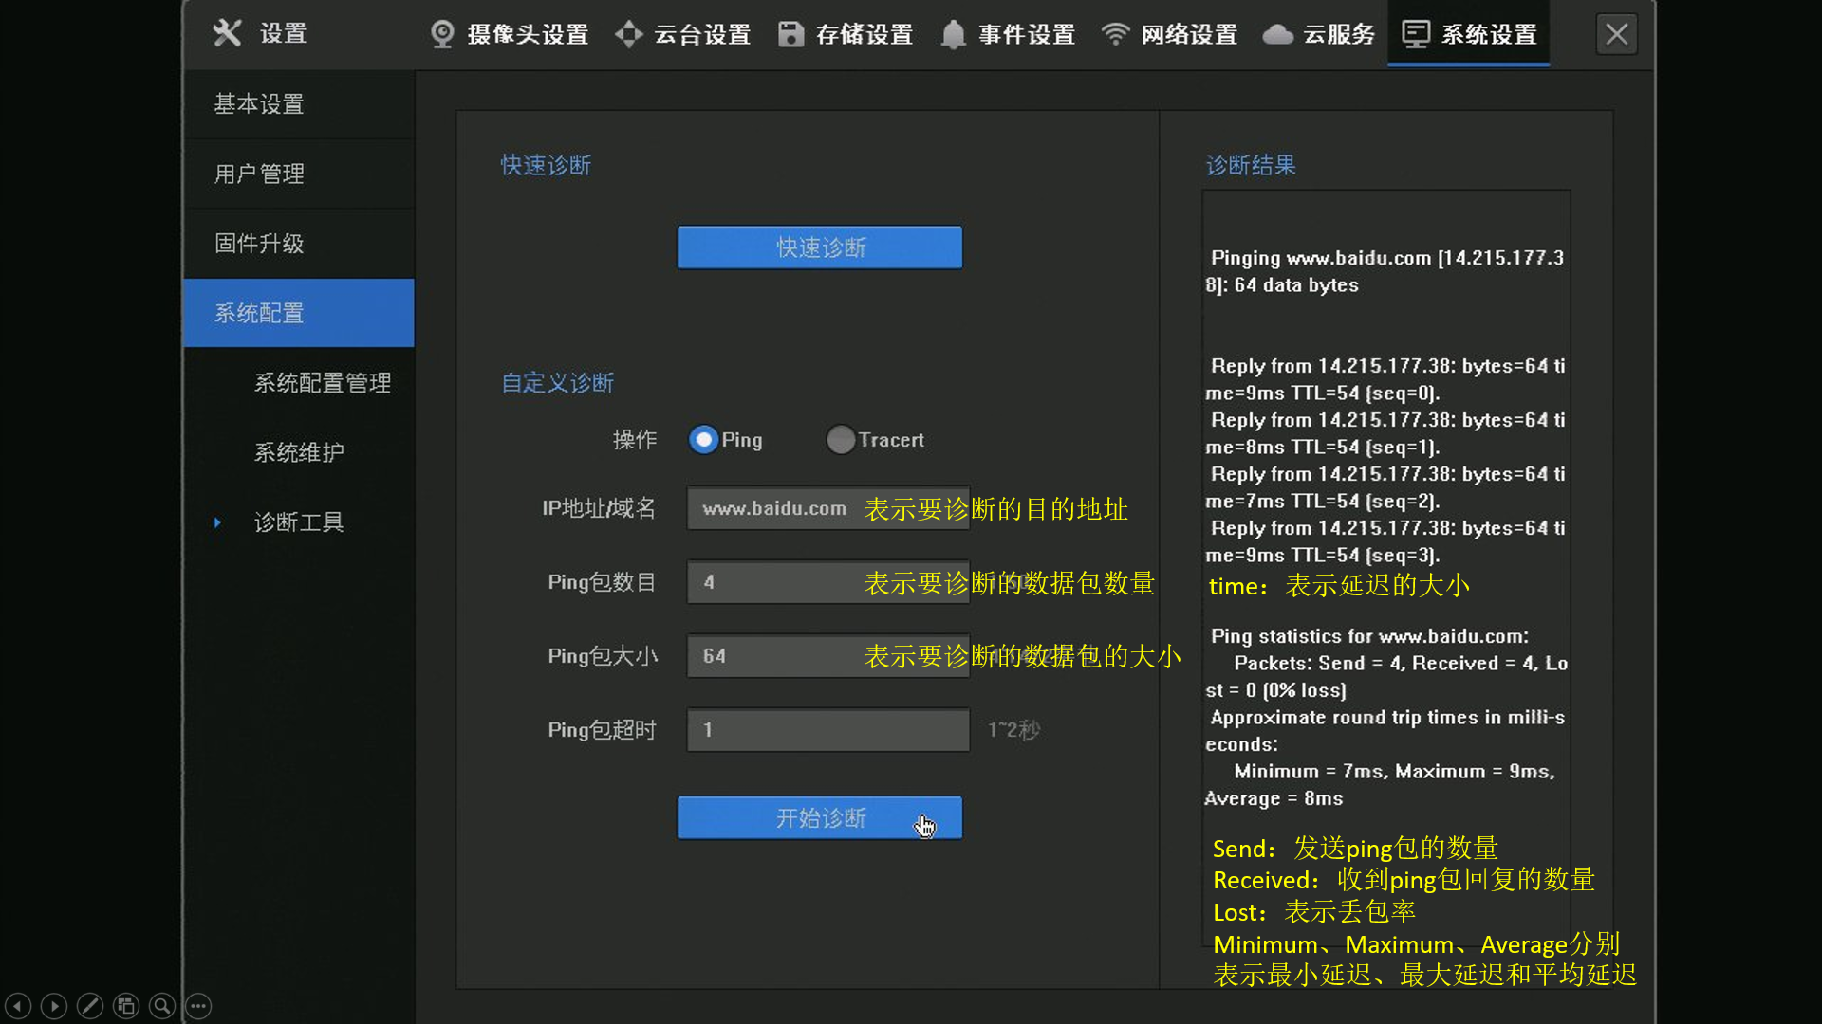
Task: Click the 开始诊断 start button
Action: tap(819, 817)
